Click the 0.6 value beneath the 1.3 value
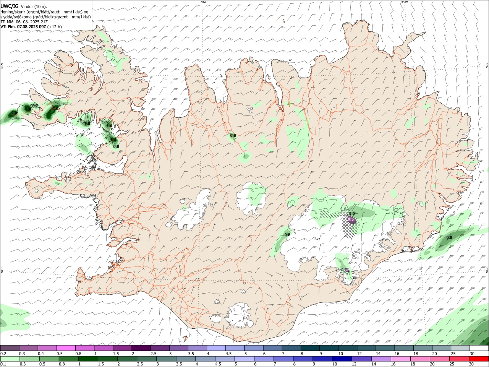This screenshot has width=489, height=367. 116,146
